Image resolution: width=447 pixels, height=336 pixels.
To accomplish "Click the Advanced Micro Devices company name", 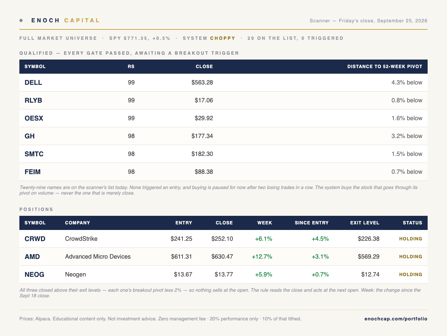I will [98, 257].
